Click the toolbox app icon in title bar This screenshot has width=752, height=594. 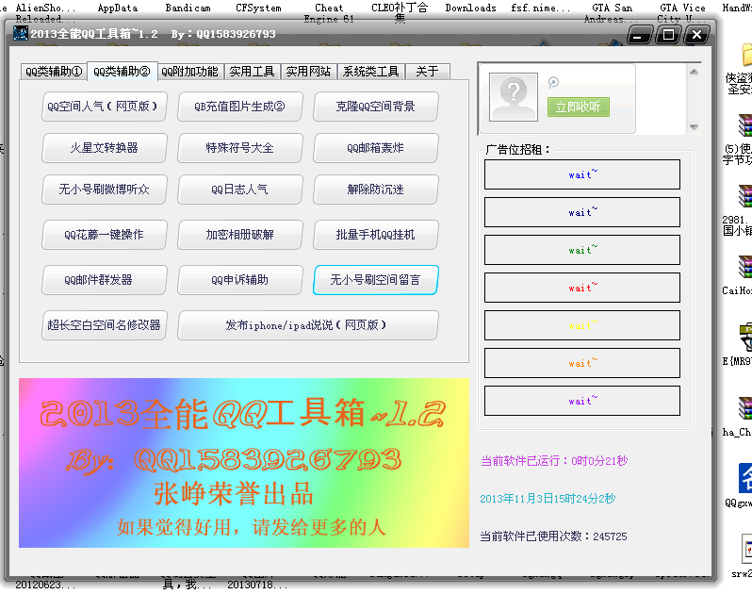tap(21, 34)
